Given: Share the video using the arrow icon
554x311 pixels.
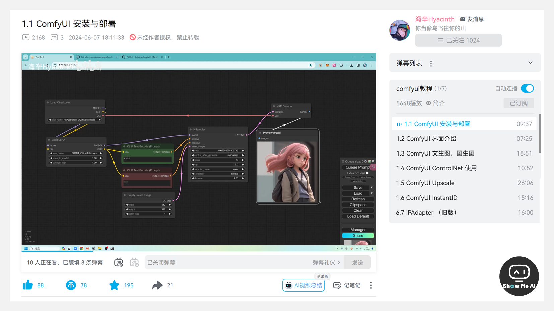Looking at the screenshot, I should (158, 285).
